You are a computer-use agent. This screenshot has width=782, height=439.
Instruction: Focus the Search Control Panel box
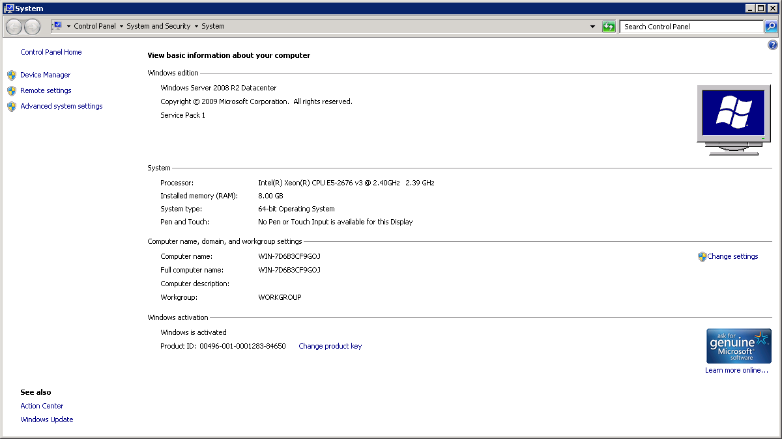click(691, 27)
